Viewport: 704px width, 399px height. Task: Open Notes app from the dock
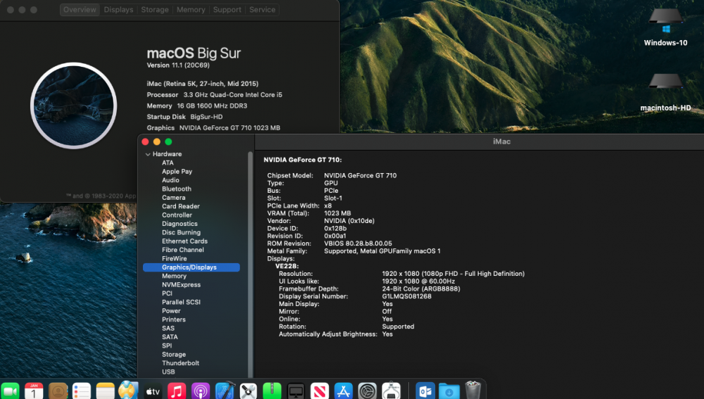105,391
